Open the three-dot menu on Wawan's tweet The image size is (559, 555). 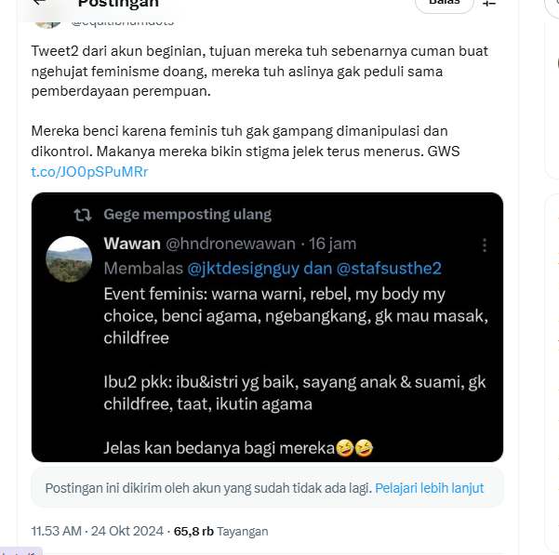tap(484, 244)
